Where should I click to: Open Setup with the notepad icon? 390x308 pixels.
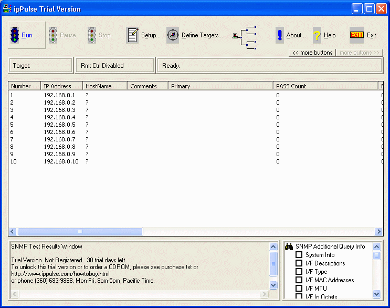(132, 35)
